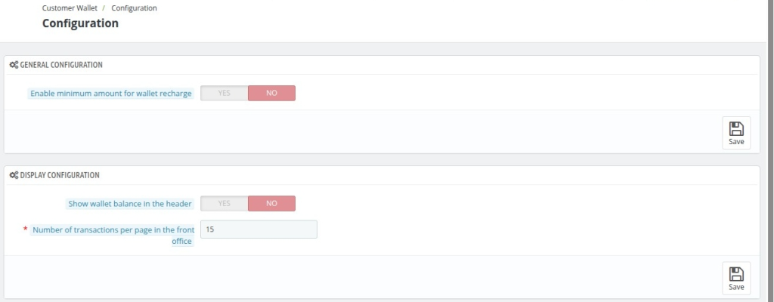
Task: Enable minimum amount for wallet recharge with YES
Action: point(224,94)
